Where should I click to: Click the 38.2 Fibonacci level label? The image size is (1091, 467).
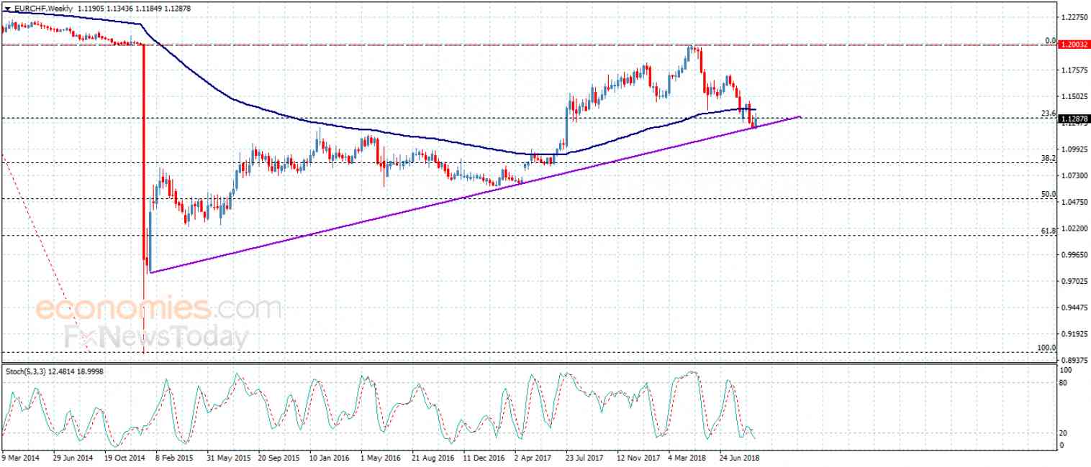tap(1049, 159)
